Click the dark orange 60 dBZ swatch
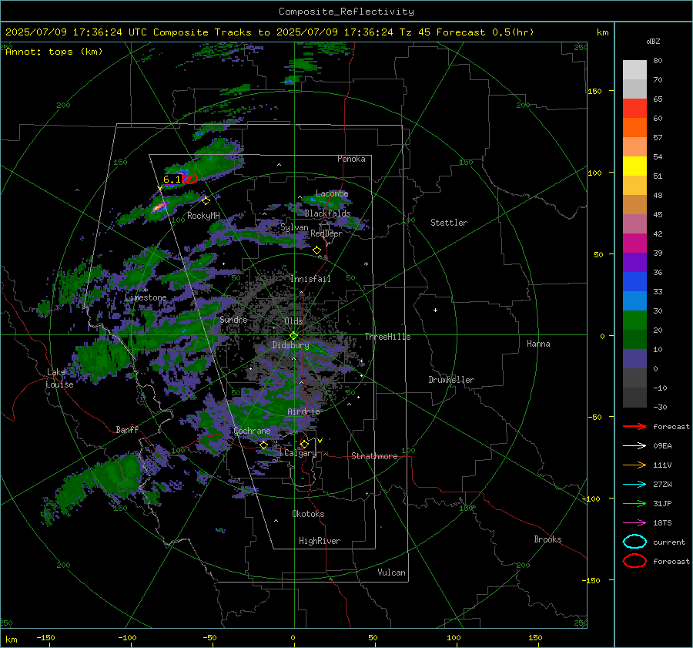 click(634, 128)
